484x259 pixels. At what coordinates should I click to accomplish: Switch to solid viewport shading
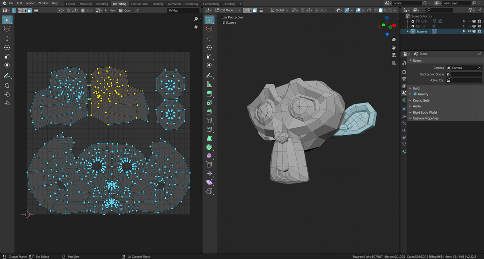pyautogui.click(x=380, y=10)
